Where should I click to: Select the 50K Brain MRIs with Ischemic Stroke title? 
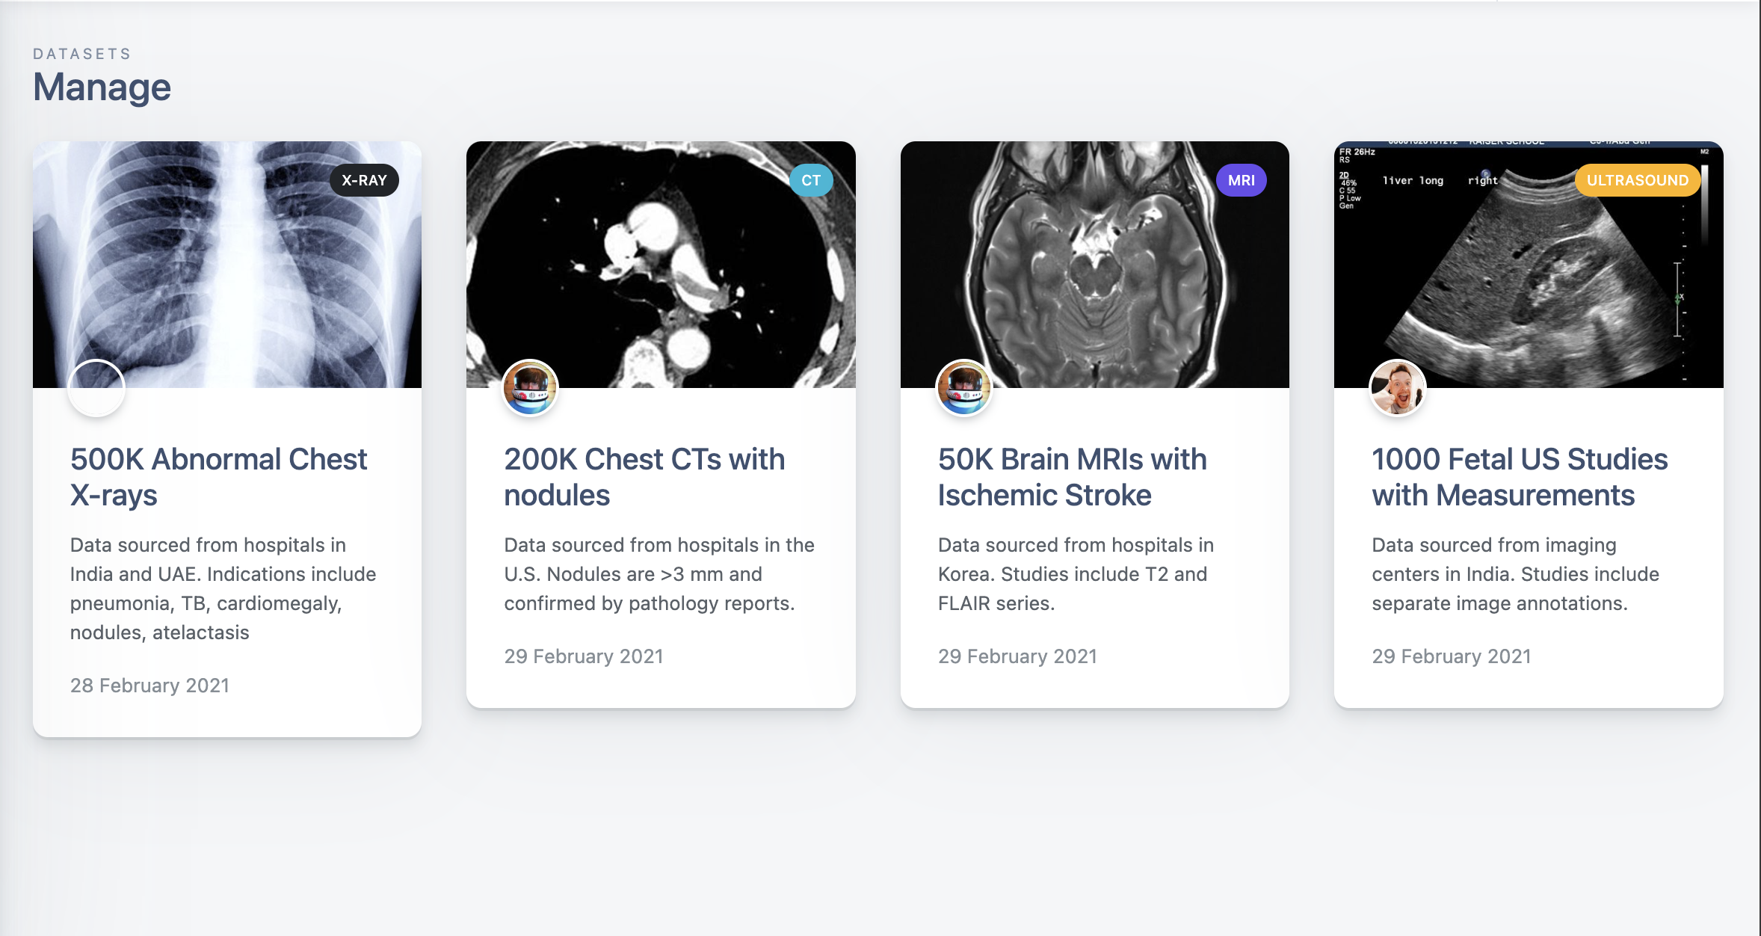click(x=1072, y=476)
